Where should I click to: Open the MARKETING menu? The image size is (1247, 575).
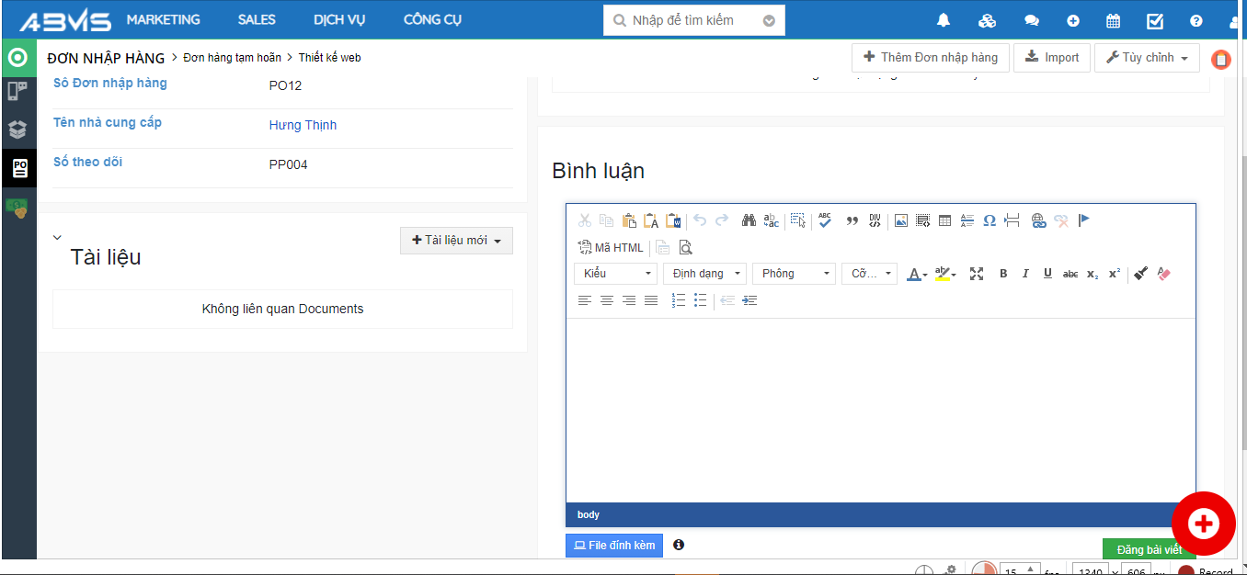[163, 20]
